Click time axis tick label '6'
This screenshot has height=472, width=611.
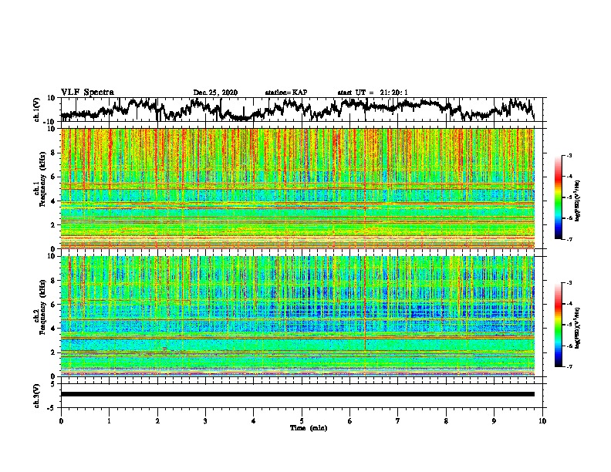350,421
